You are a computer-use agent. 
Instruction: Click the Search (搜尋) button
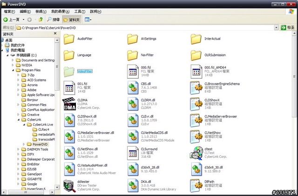pos(54,20)
